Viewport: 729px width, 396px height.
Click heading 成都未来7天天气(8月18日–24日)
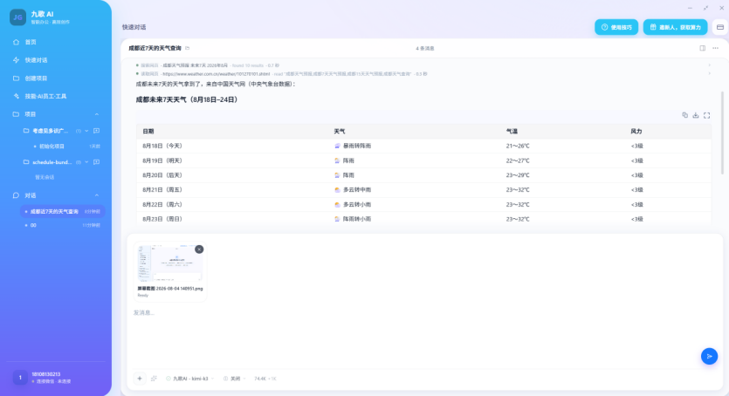tap(188, 99)
